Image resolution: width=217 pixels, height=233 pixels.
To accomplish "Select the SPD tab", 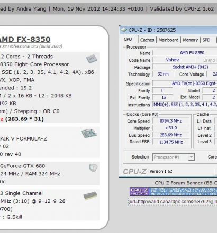I will [206, 40].
